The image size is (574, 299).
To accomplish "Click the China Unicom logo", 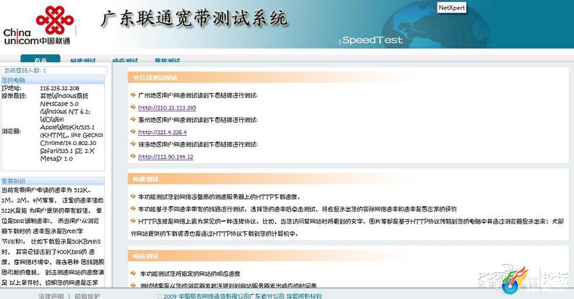I will coord(38,25).
